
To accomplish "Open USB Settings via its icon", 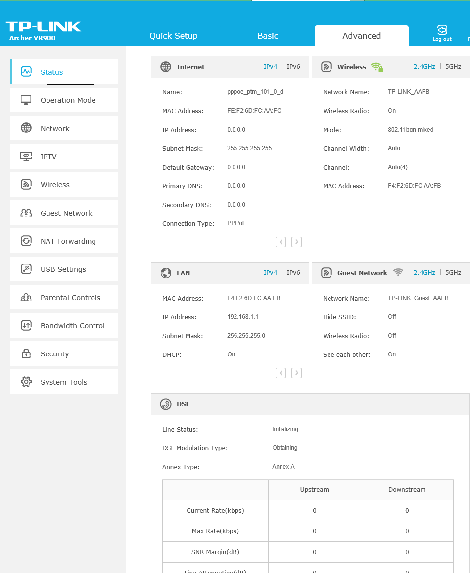I will click(26, 269).
